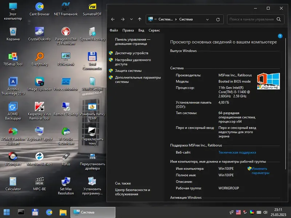Open recent locations dropdown arrow

(131, 19)
